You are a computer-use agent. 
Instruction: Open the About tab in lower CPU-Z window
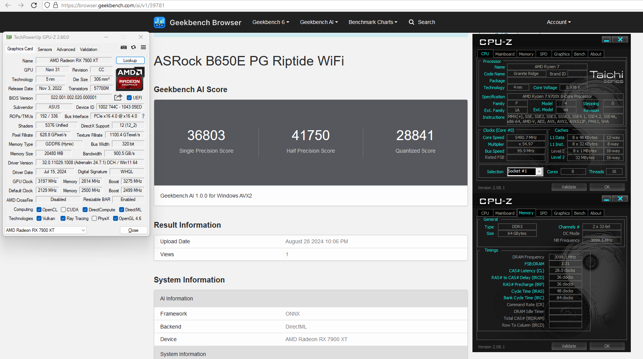coord(596,213)
